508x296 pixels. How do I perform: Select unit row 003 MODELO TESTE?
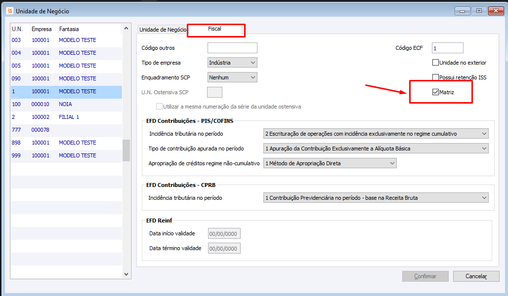point(66,40)
